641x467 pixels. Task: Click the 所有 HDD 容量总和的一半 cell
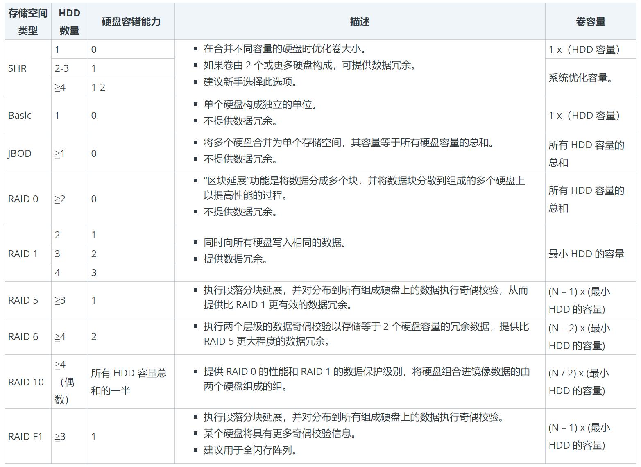(130, 382)
